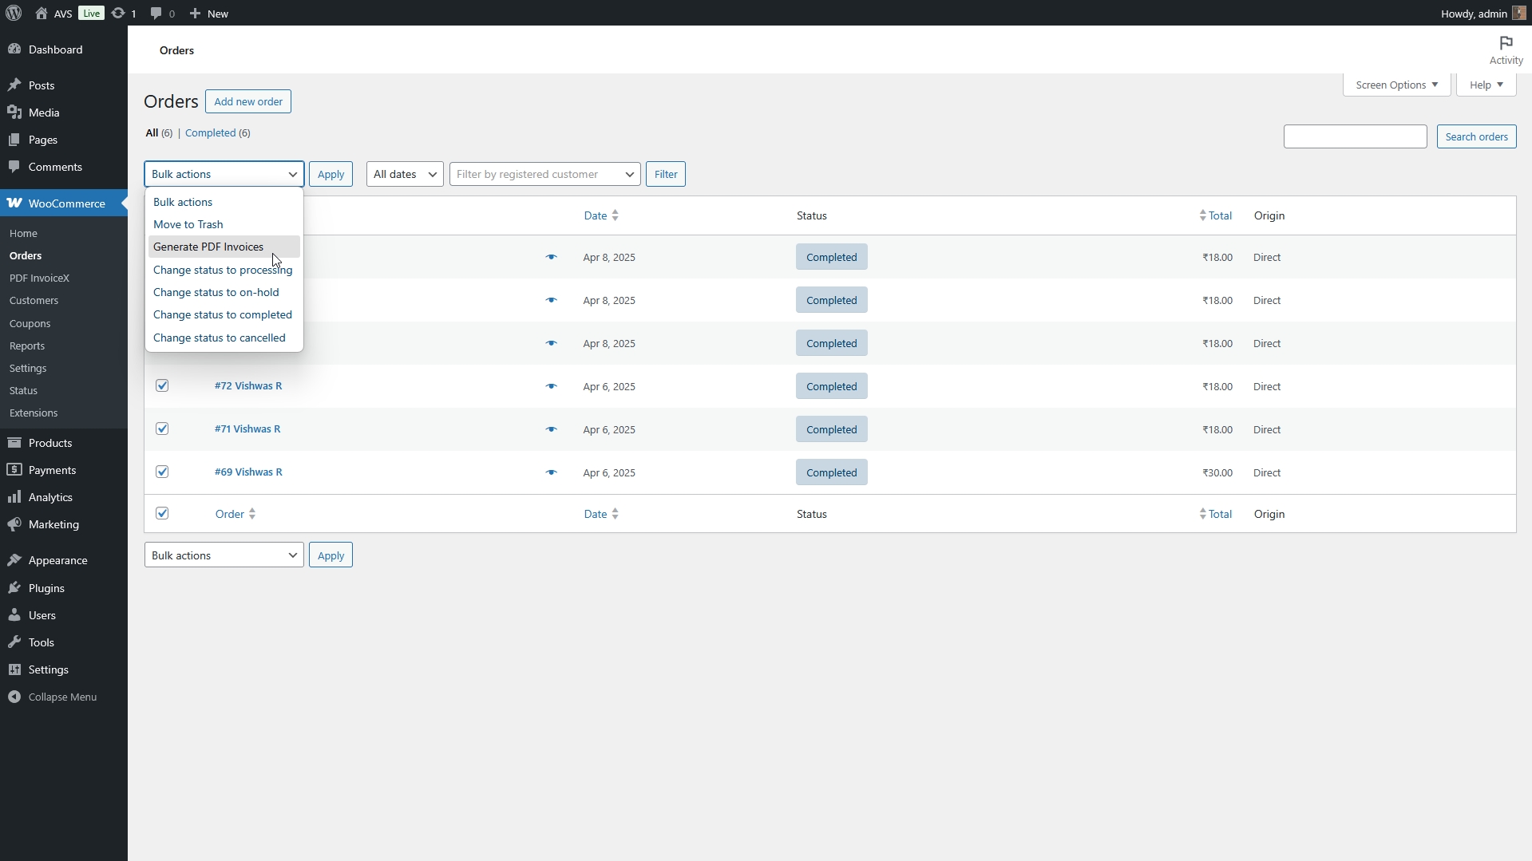This screenshot has width=1532, height=861.
Task: Choose Change status to on-hold
Action: (x=224, y=292)
